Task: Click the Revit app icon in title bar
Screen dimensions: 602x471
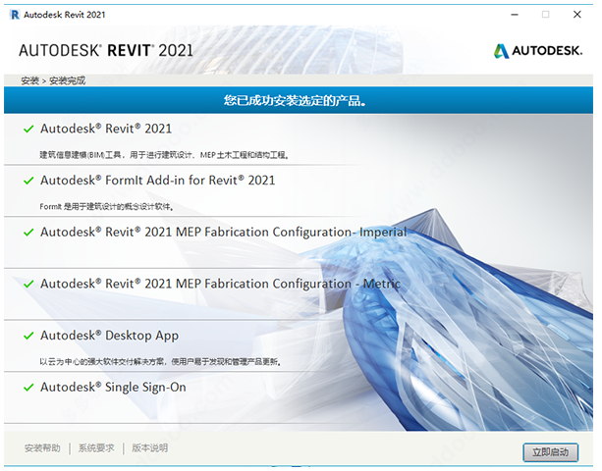Action: pos(13,15)
